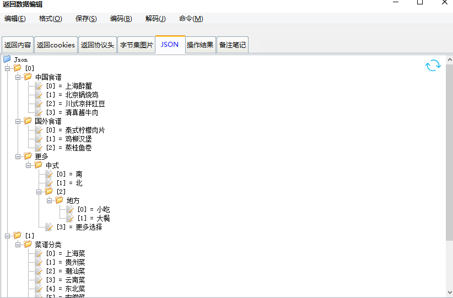
Task: Click the 国外食谱 folder icon
Action: click(28, 121)
